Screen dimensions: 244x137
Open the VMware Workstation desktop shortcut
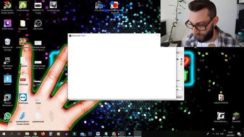(x=7, y=100)
